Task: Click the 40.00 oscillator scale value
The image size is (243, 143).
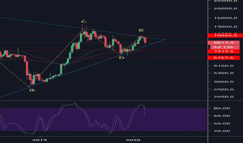Action: [x=222, y=123]
